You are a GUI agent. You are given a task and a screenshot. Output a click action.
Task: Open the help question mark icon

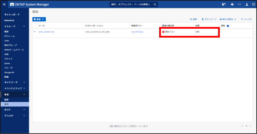pyautogui.click(x=232, y=4)
